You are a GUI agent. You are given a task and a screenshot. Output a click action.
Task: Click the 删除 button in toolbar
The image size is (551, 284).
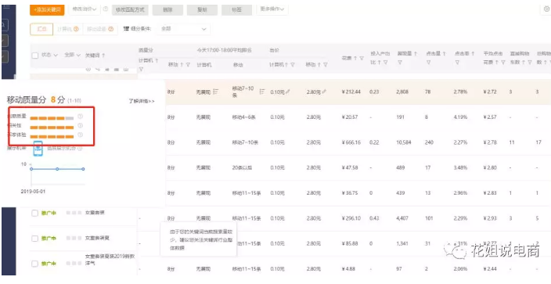(x=167, y=10)
